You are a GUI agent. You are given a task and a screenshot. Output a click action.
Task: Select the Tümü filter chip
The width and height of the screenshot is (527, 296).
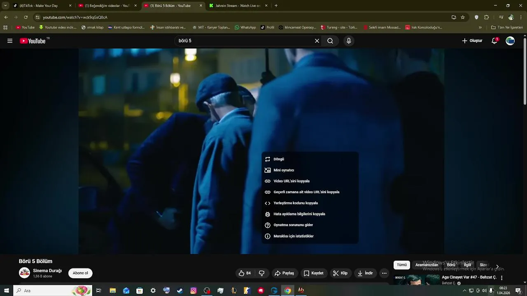402,265
